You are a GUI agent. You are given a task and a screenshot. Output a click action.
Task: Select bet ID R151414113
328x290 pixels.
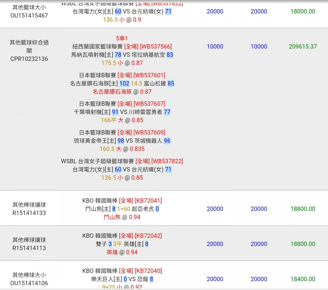click(x=29, y=248)
